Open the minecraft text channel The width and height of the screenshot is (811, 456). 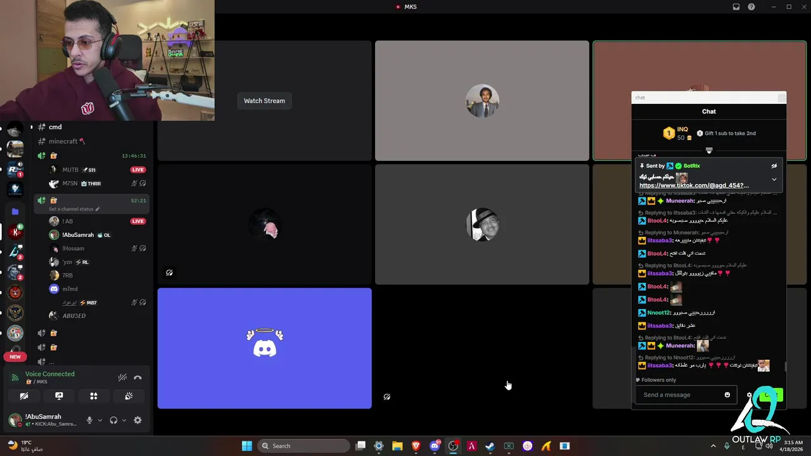click(x=63, y=141)
